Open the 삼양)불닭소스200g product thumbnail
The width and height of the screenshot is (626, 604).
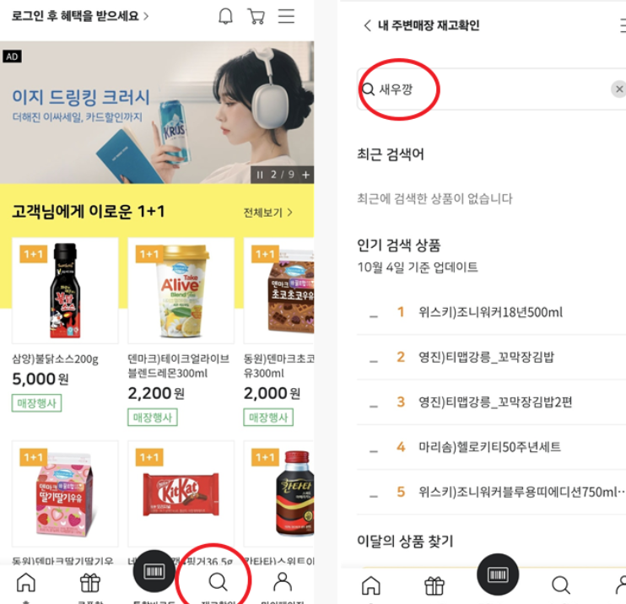65,290
